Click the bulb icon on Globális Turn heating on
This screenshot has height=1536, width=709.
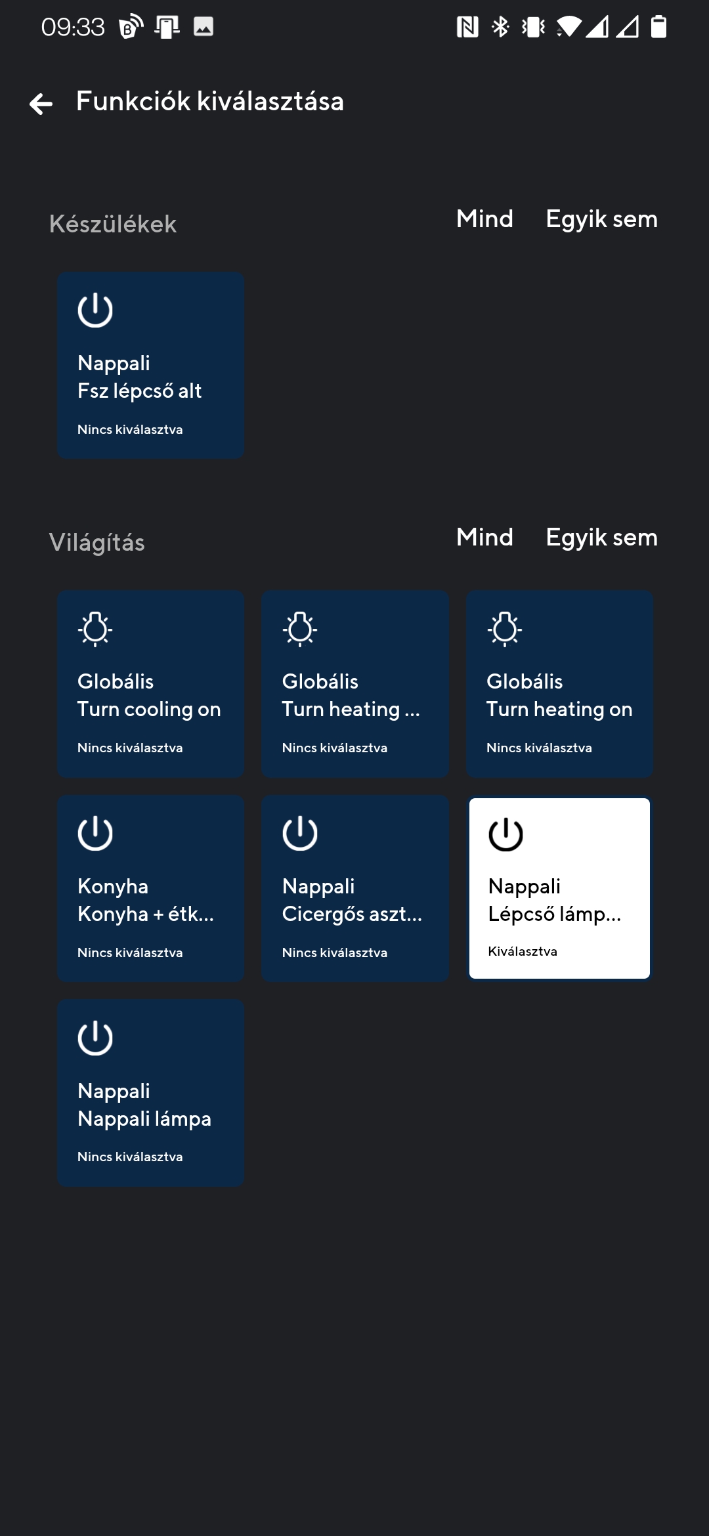505,628
